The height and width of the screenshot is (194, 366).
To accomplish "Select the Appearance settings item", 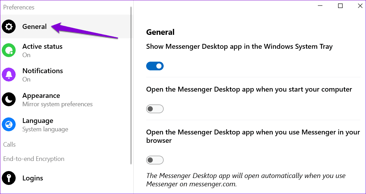I will tap(65, 100).
